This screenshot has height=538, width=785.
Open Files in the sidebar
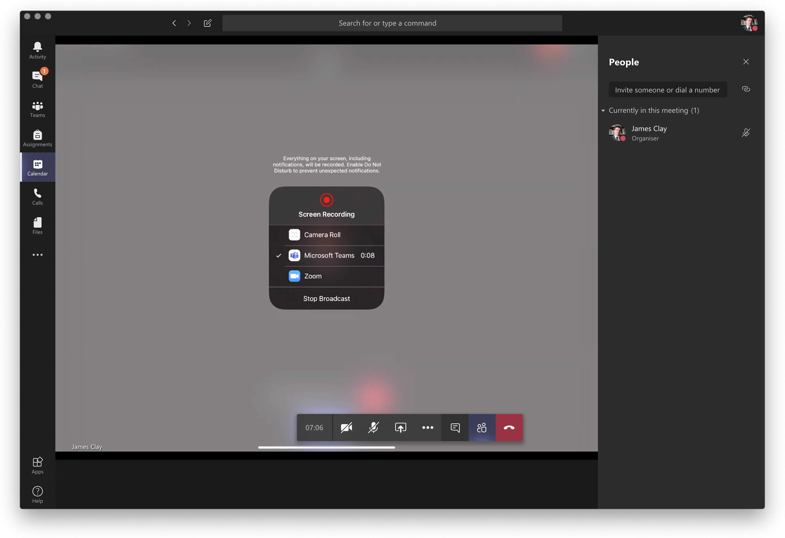click(x=37, y=226)
